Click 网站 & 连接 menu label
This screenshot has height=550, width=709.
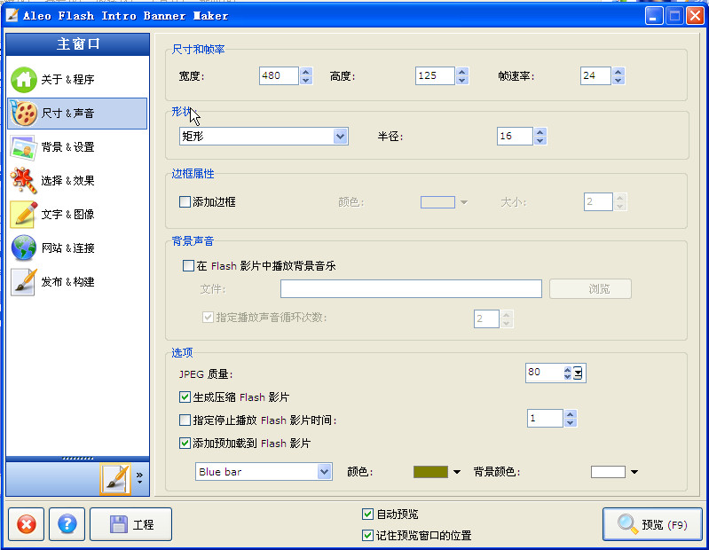coord(67,248)
